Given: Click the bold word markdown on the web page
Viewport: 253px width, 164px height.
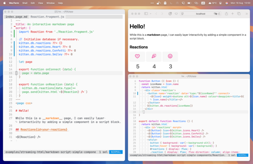Looking at the screenshot, I should point(154,35).
